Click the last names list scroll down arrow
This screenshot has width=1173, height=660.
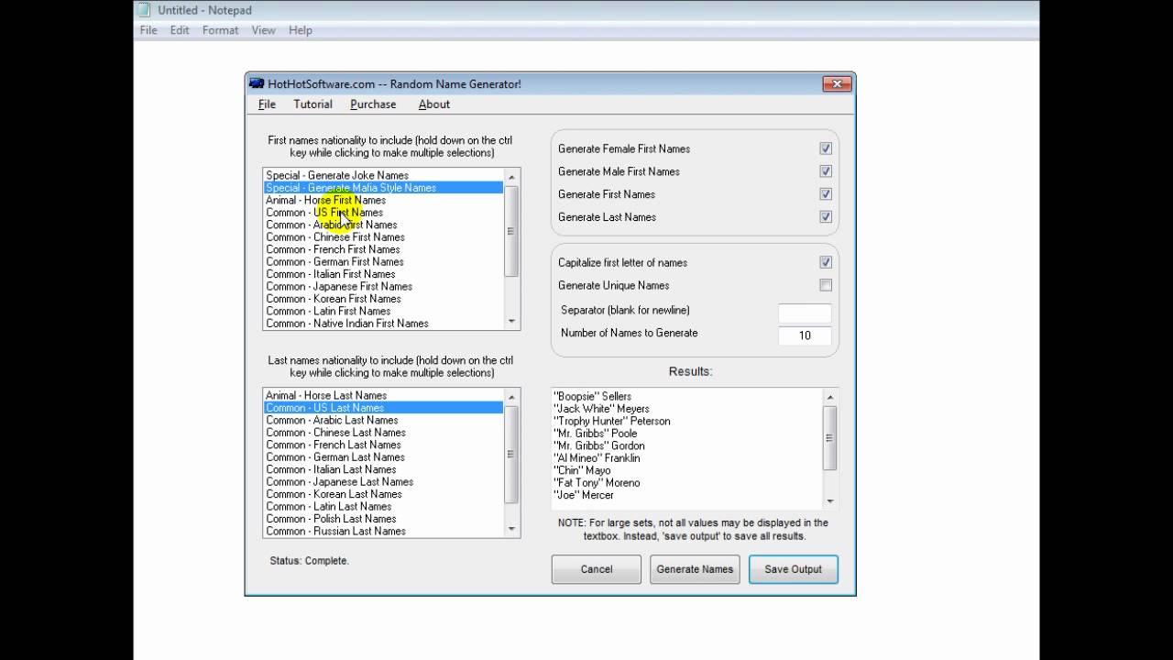(x=512, y=529)
